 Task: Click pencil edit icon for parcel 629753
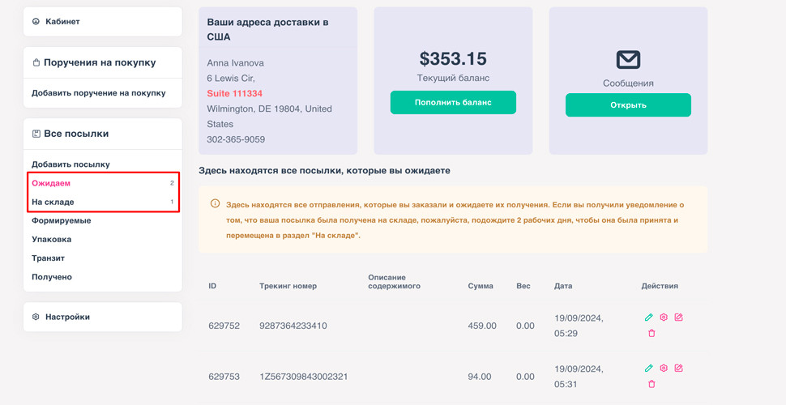(649, 369)
